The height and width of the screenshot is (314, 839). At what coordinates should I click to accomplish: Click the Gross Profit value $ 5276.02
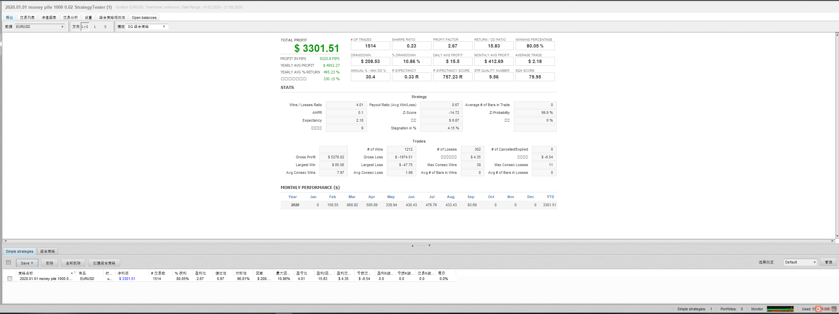click(334, 157)
